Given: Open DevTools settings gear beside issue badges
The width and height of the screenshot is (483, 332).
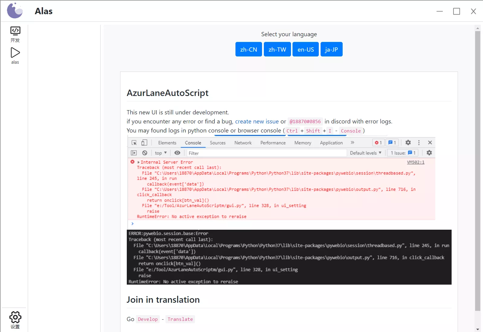Looking at the screenshot, I should (408, 142).
